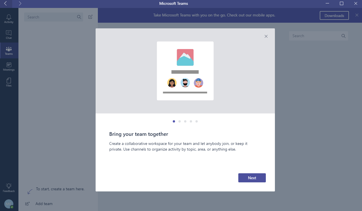Image resolution: width=362 pixels, height=211 pixels.
Task: Click the magnifier in right search box
Action: [x=343, y=36]
